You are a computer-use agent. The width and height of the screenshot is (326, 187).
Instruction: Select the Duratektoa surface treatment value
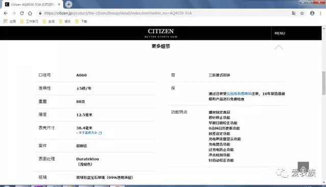click(88, 159)
